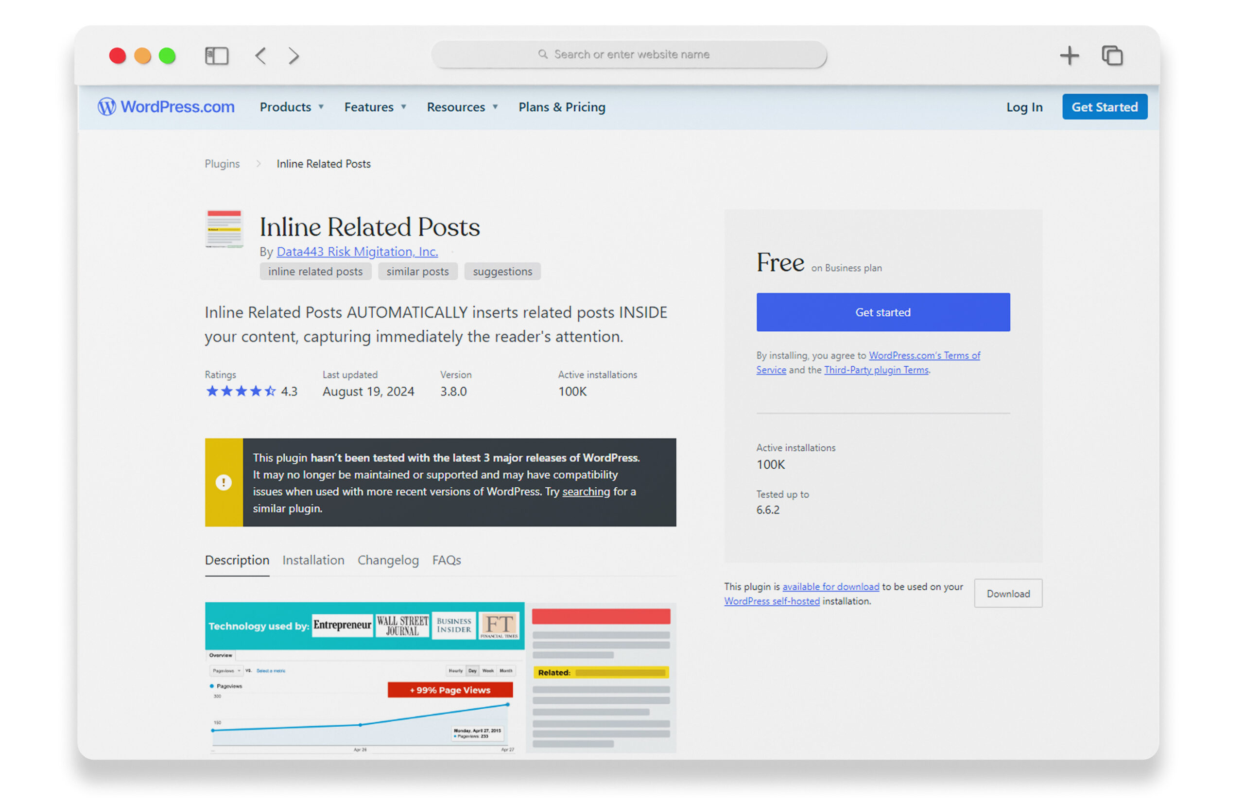Click the Inline Related Posts heading

click(369, 227)
